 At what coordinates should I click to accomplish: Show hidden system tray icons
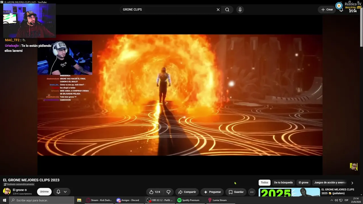click(x=332, y=200)
